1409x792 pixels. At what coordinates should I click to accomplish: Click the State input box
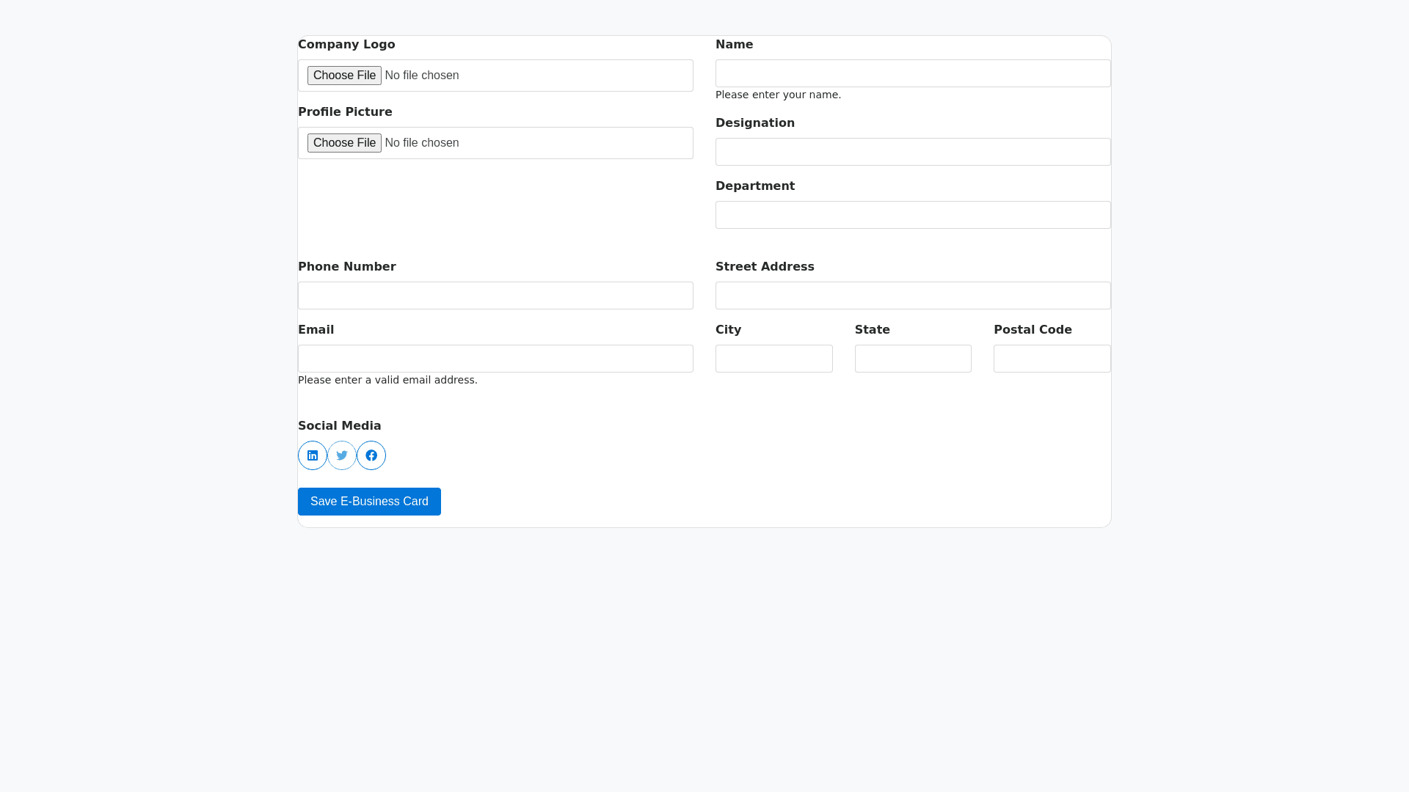913,359
